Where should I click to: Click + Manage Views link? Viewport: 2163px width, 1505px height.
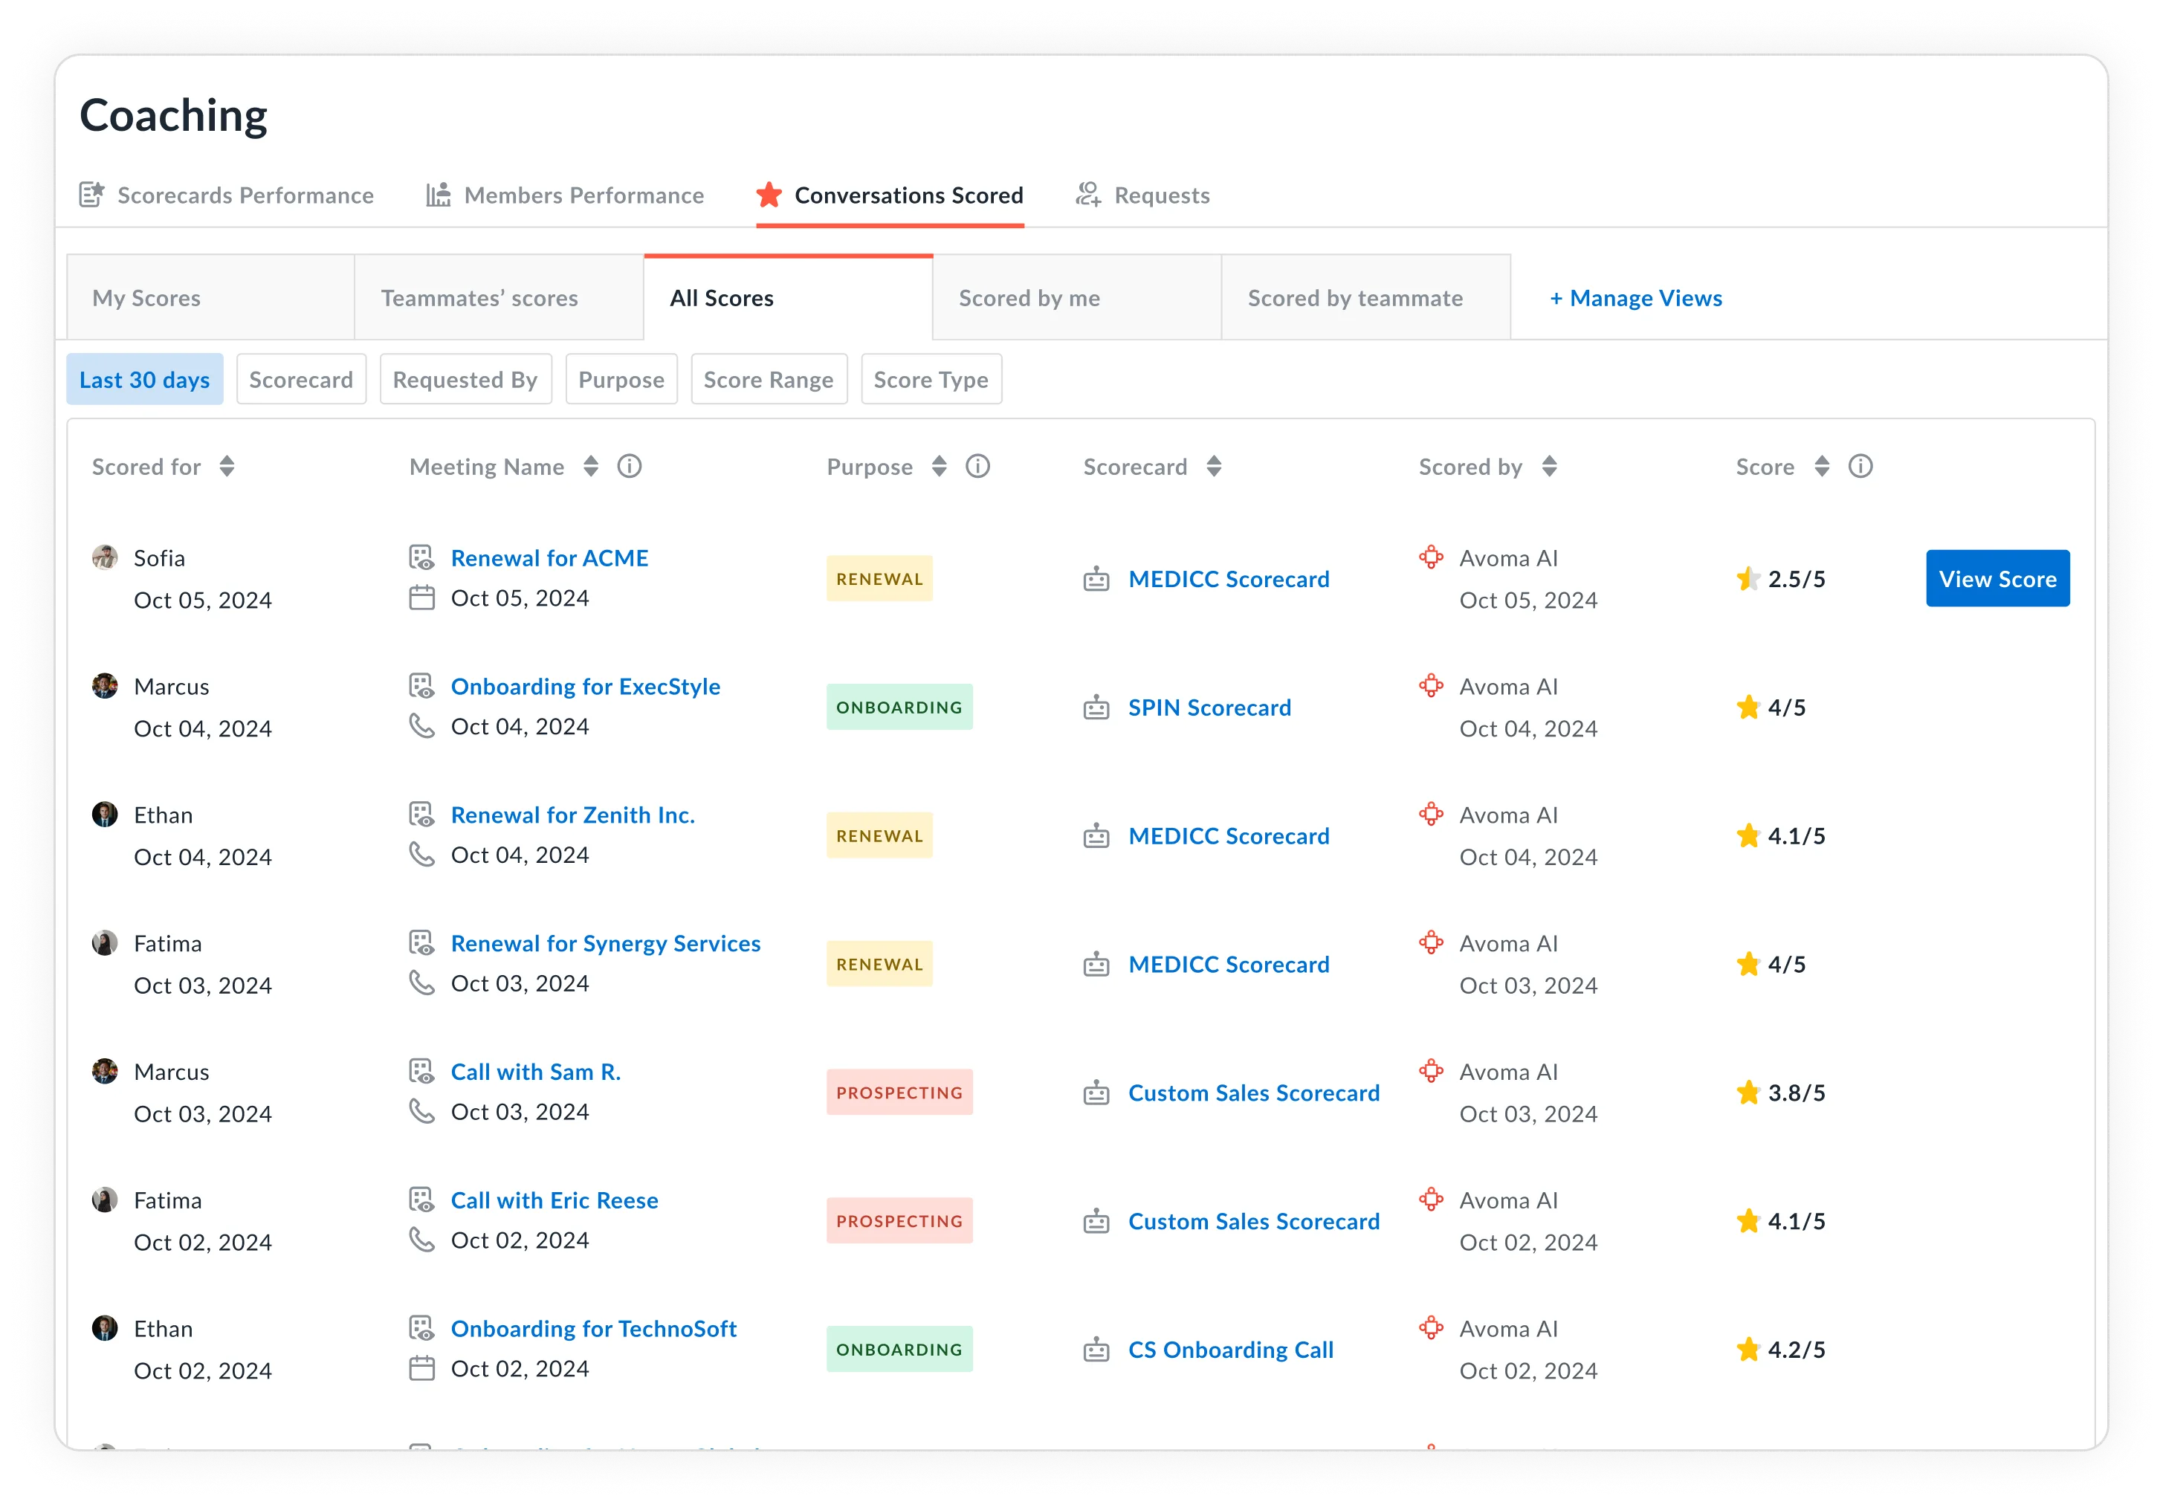[1637, 297]
